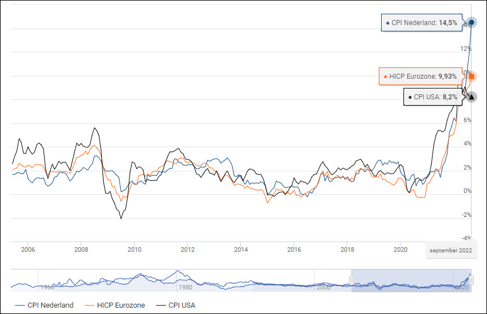Click the orange square marker for HICP Eurozone

tap(472, 76)
